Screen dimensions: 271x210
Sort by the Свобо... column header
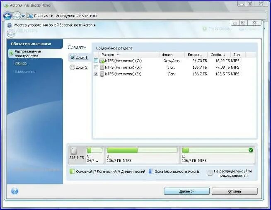pos(219,55)
